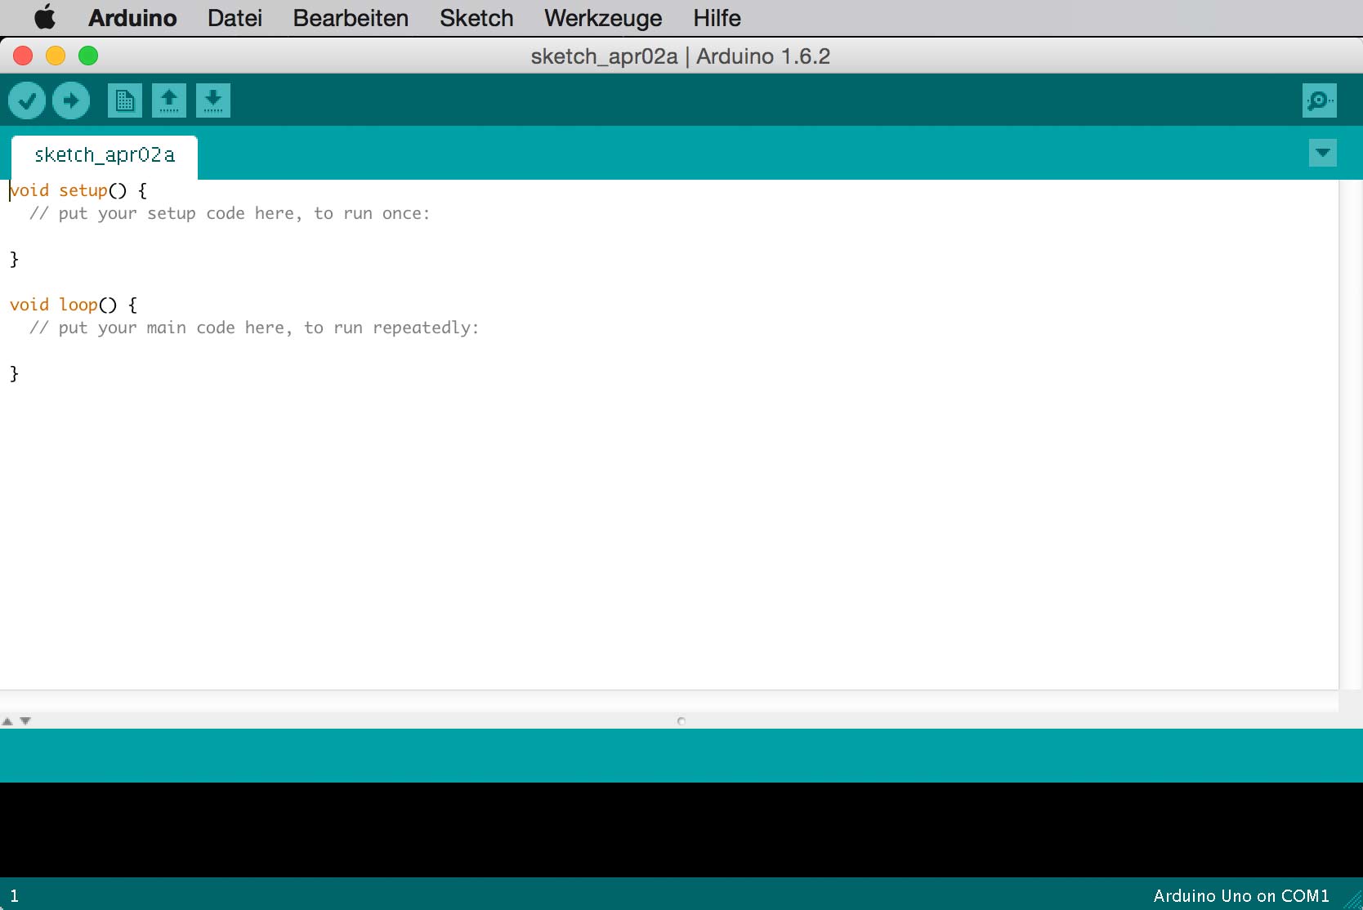The image size is (1363, 910).
Task: Click the line number 1 in status bar
Action: coord(14,896)
